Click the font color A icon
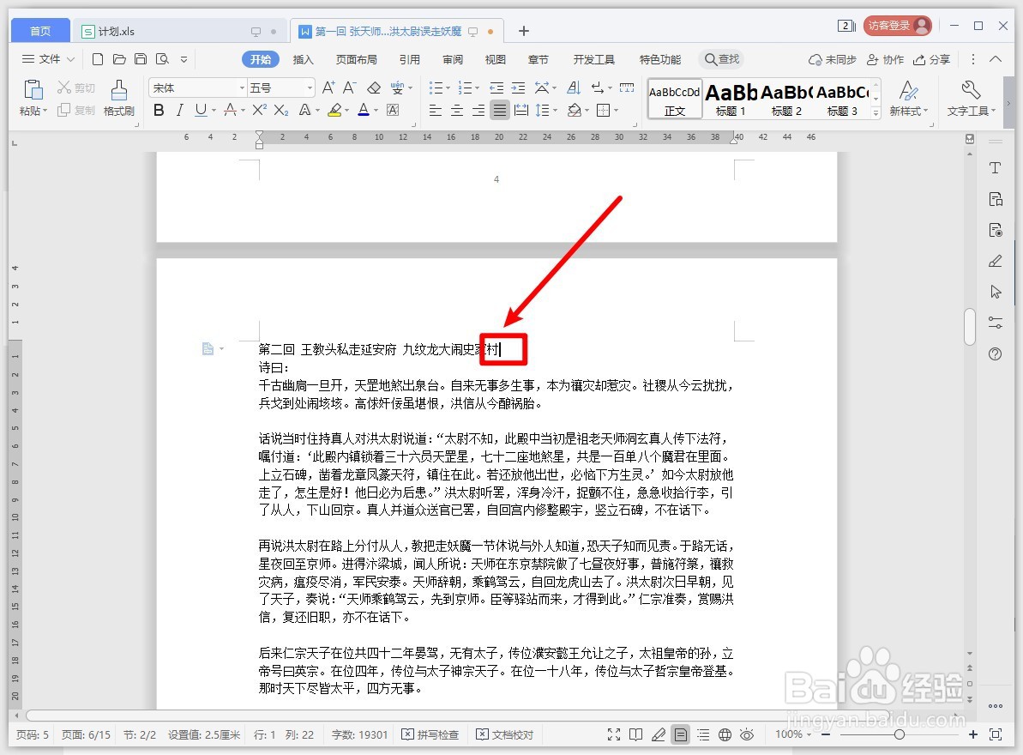 click(x=364, y=111)
